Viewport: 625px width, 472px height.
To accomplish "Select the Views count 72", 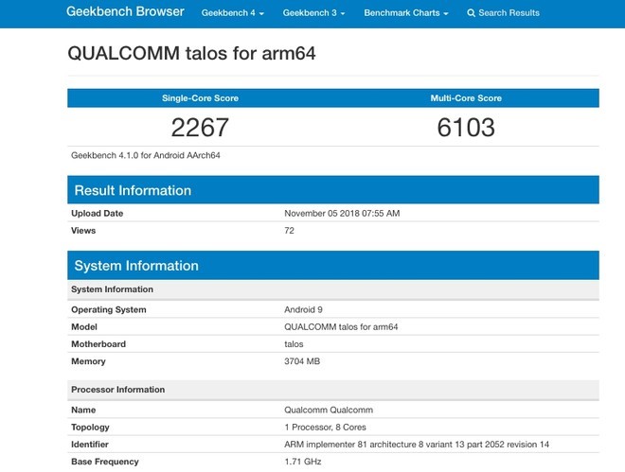I will click(x=289, y=231).
